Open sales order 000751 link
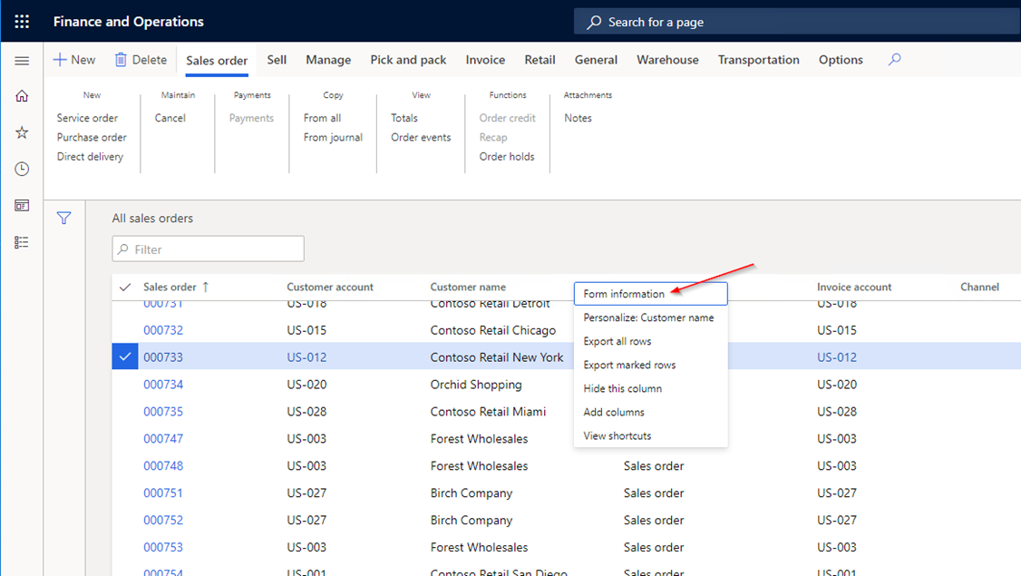 [x=163, y=493]
